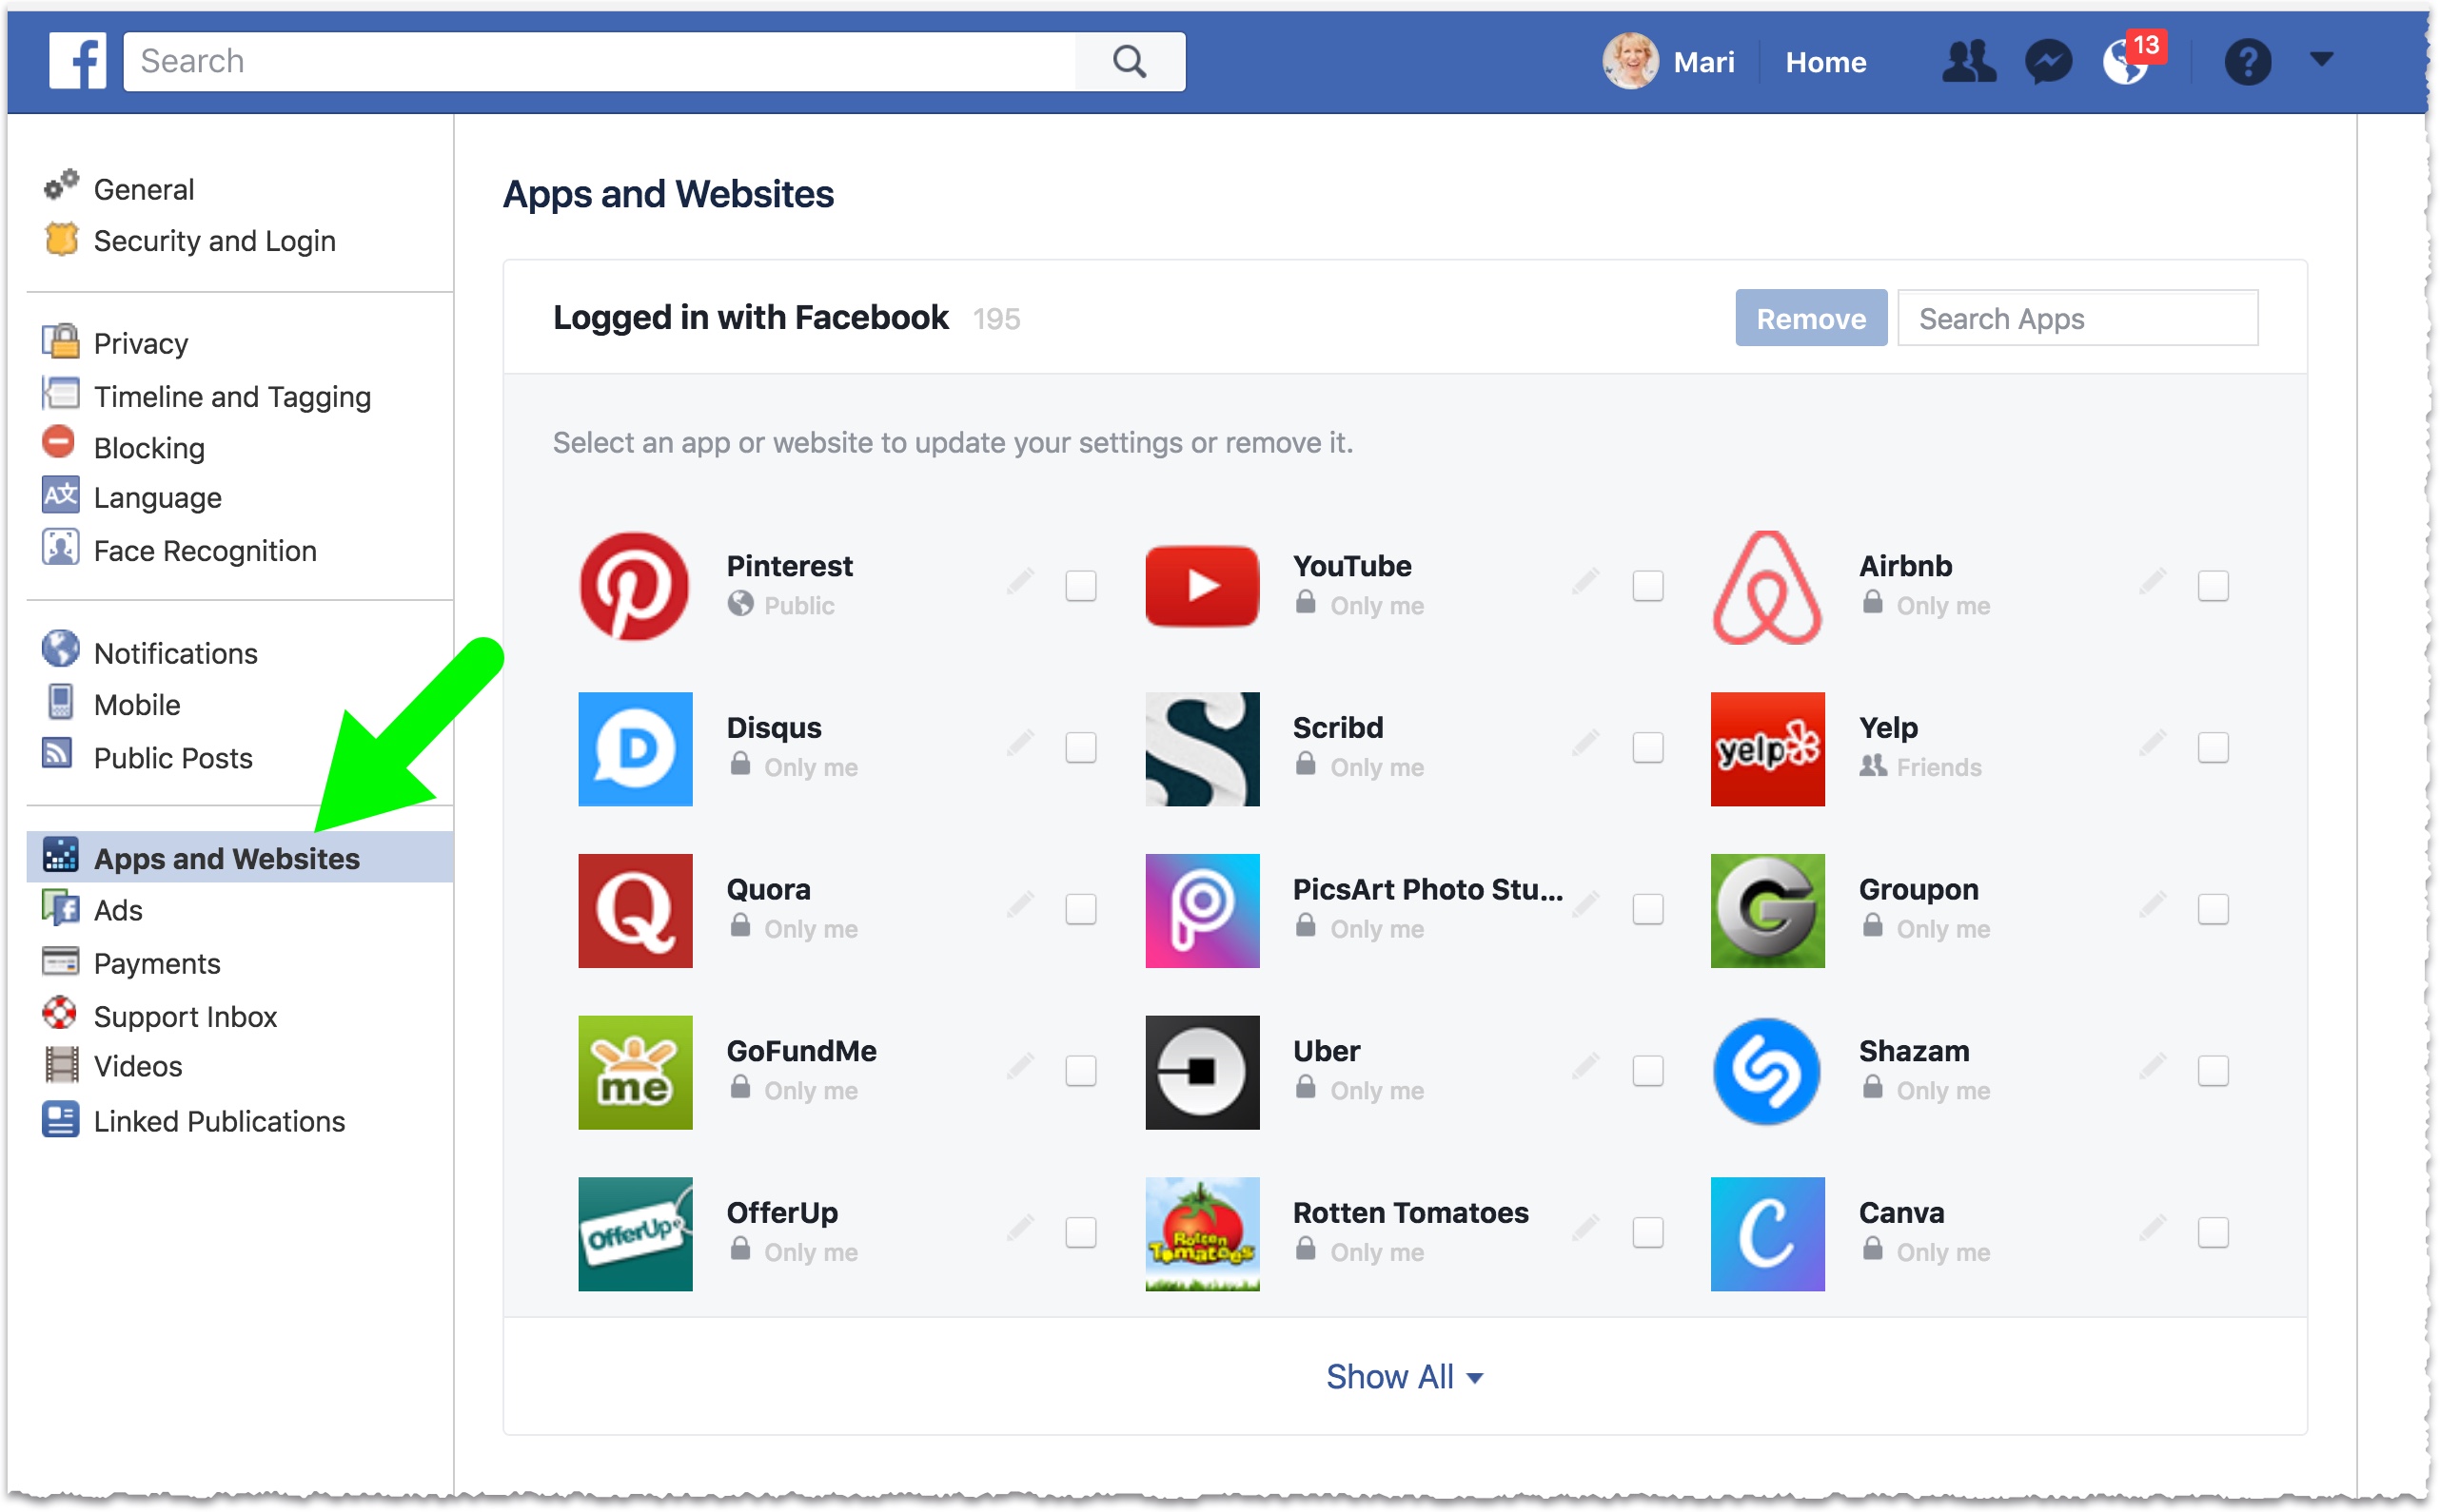Click the Facebook logo icon

[x=78, y=61]
